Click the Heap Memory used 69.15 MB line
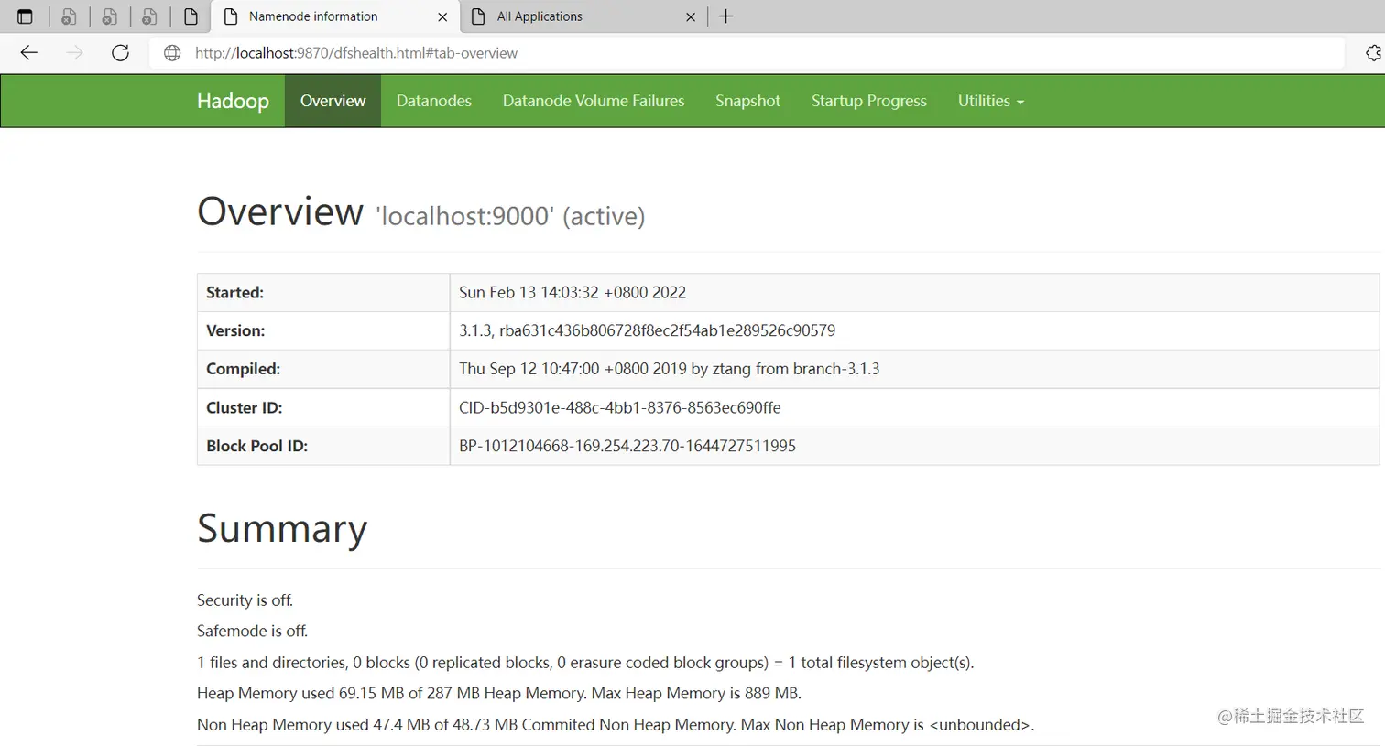The width and height of the screenshot is (1385, 746). (x=499, y=694)
